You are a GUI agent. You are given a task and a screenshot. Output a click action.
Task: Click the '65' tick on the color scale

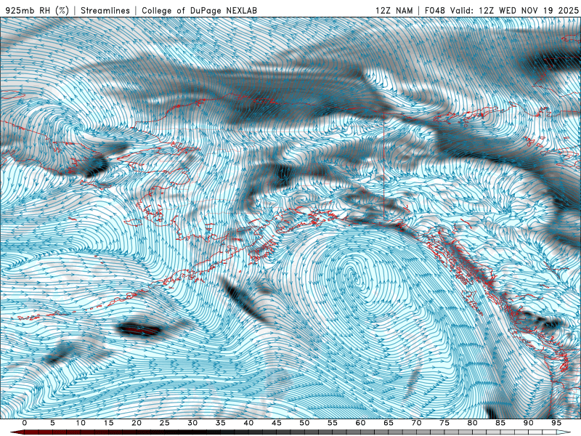389,423
